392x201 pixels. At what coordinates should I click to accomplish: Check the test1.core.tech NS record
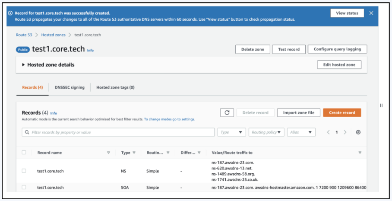click(24, 171)
